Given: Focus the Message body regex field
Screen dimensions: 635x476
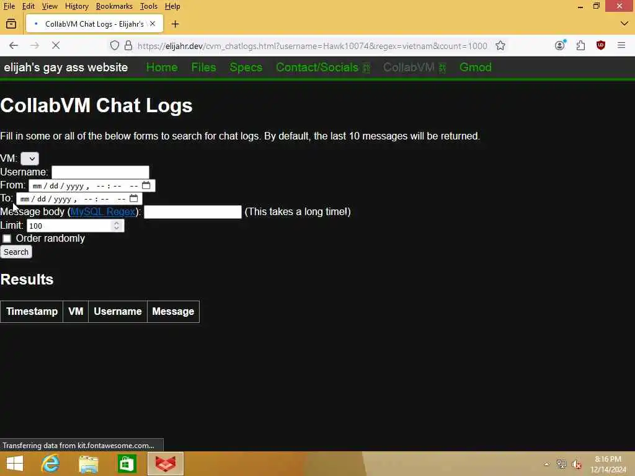Looking at the screenshot, I should 193,212.
